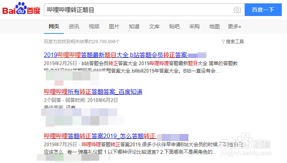287x163 pixels.
Task: Open the 图片 tab
Action: tap(114, 26)
